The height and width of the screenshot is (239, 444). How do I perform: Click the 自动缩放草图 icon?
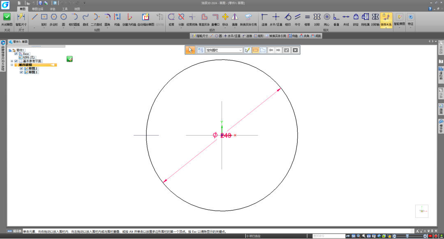point(146,17)
